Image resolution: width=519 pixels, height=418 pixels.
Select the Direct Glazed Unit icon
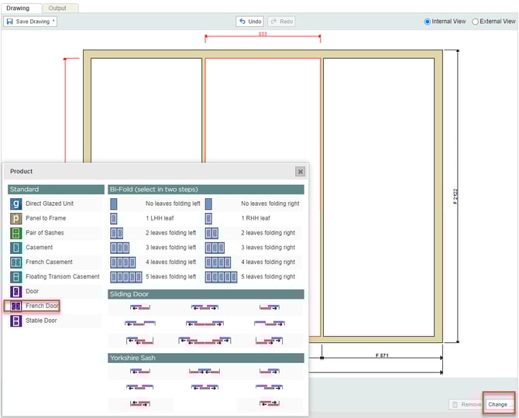coord(15,204)
